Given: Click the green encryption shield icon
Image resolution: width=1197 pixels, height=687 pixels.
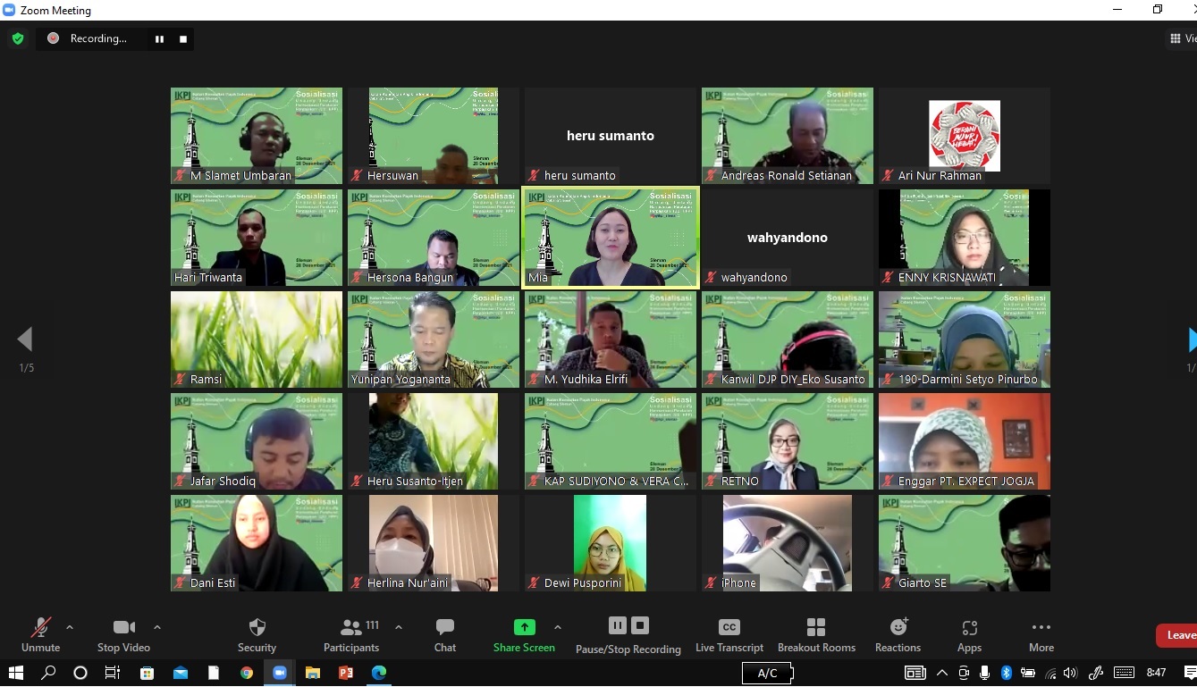Looking at the screenshot, I should [x=17, y=38].
